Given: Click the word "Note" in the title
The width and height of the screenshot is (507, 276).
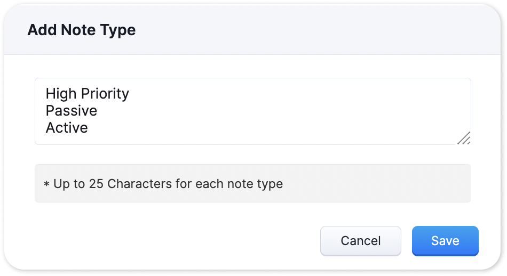Looking at the screenshot, I should (81, 30).
